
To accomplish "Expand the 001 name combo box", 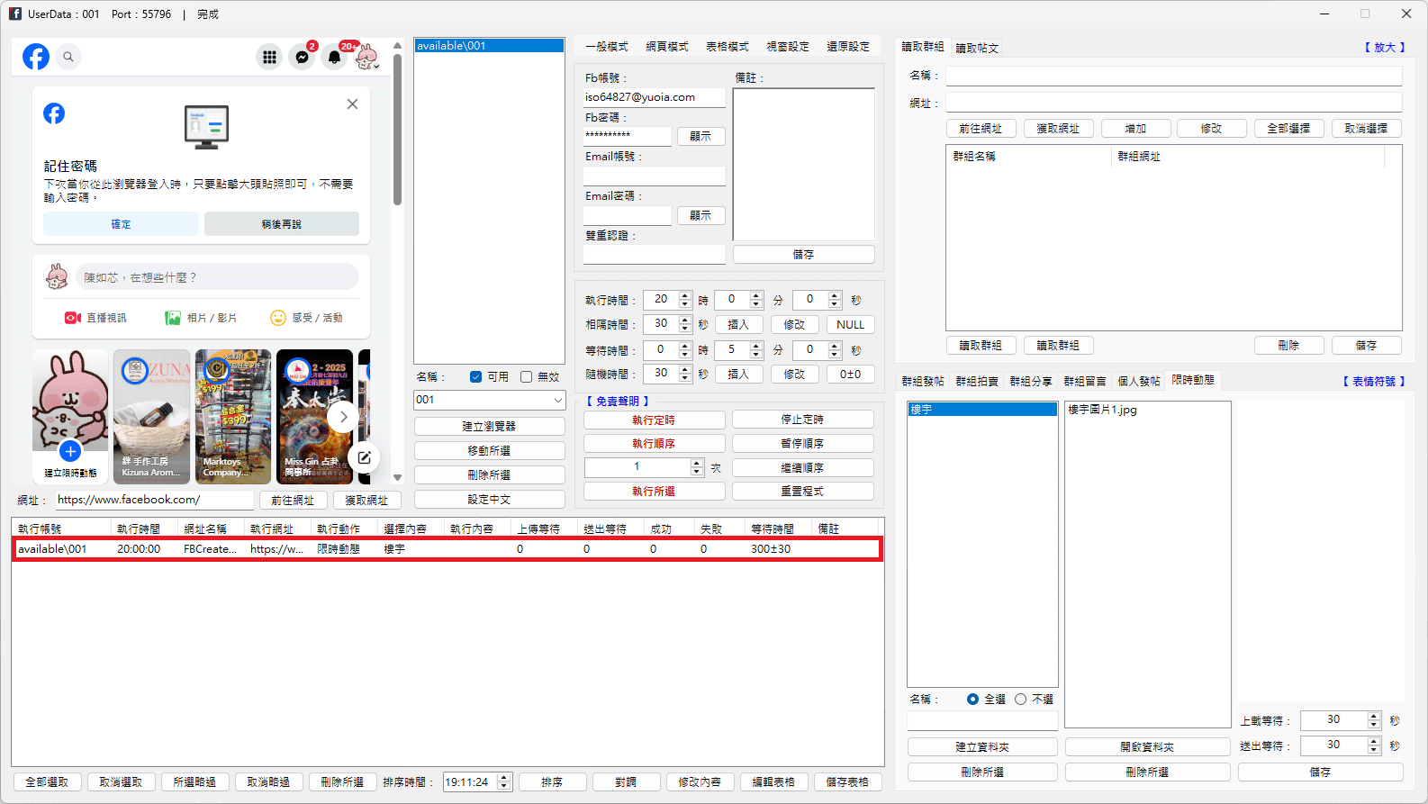I will coord(558,400).
